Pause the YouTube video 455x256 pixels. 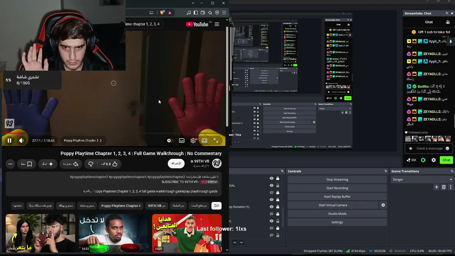(10, 140)
